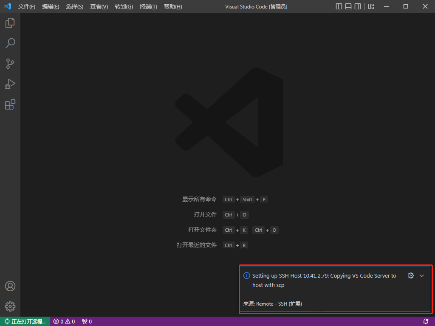This screenshot has height=326, width=435.
Task: Click the forwarded ports indicator showing 0
Action: (x=87, y=321)
